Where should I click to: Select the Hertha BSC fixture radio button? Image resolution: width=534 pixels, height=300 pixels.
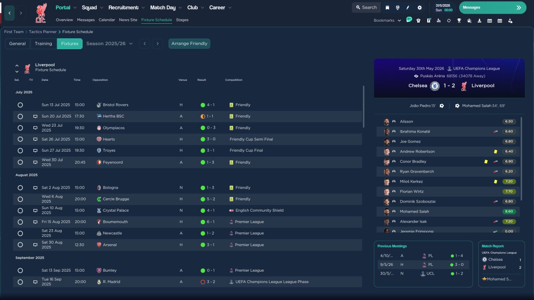pyautogui.click(x=20, y=116)
